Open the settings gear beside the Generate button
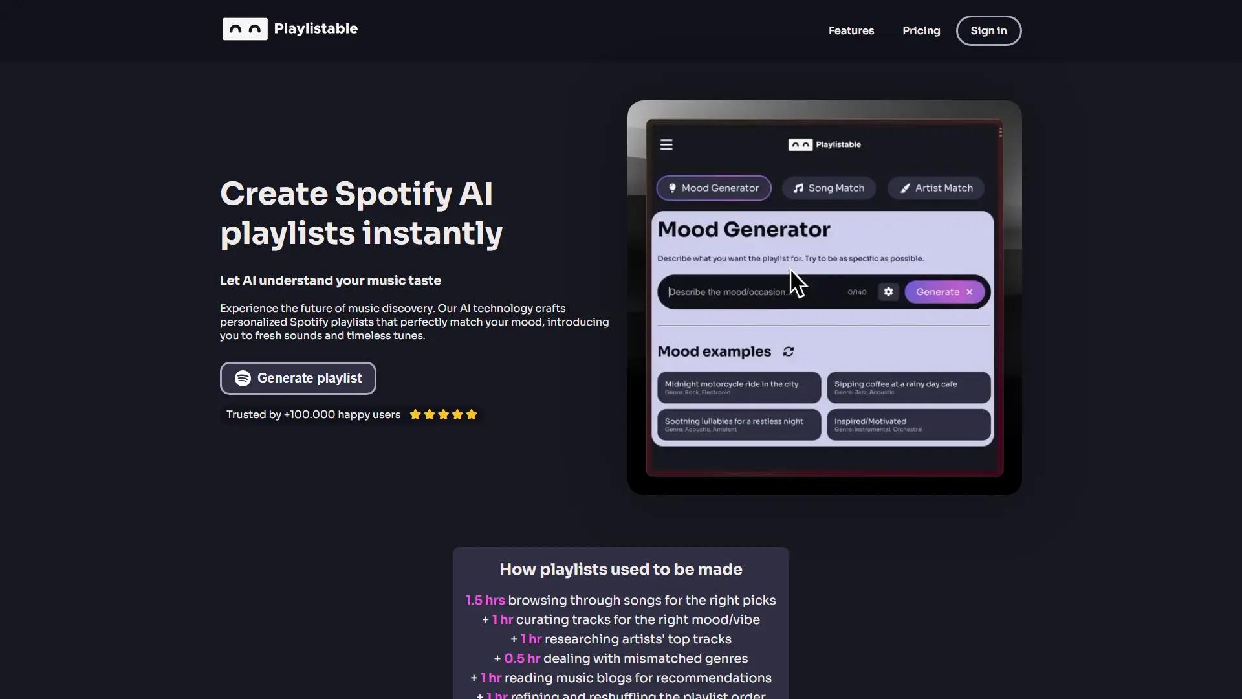The width and height of the screenshot is (1242, 699). point(888,292)
